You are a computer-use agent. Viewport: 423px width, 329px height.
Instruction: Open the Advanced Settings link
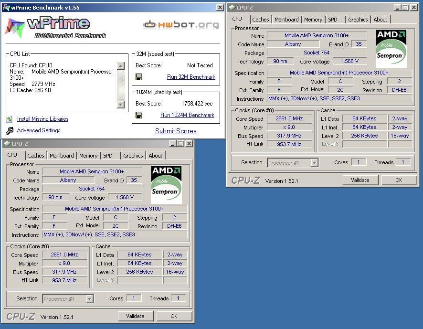click(x=39, y=130)
